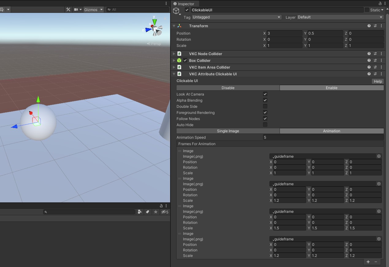Image resolution: width=389 pixels, height=267 pixels.
Task: Click the Inspector lock icon
Action: (380, 3)
